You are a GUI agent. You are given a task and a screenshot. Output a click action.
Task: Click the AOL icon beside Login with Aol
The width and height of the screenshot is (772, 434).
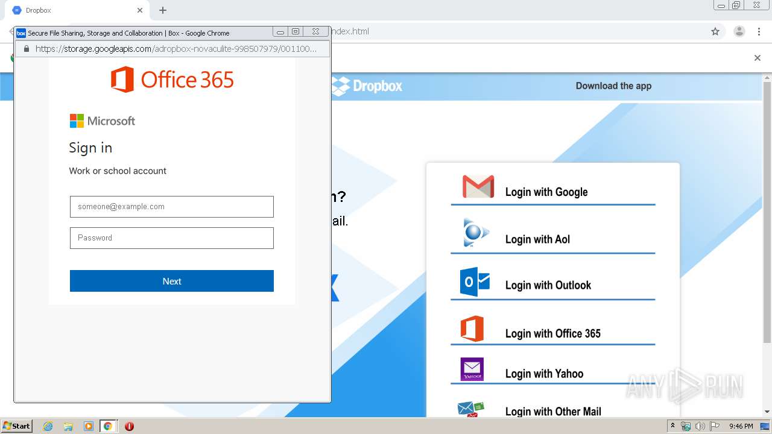click(475, 233)
